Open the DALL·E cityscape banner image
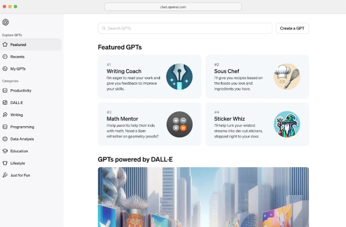 pos(203,197)
